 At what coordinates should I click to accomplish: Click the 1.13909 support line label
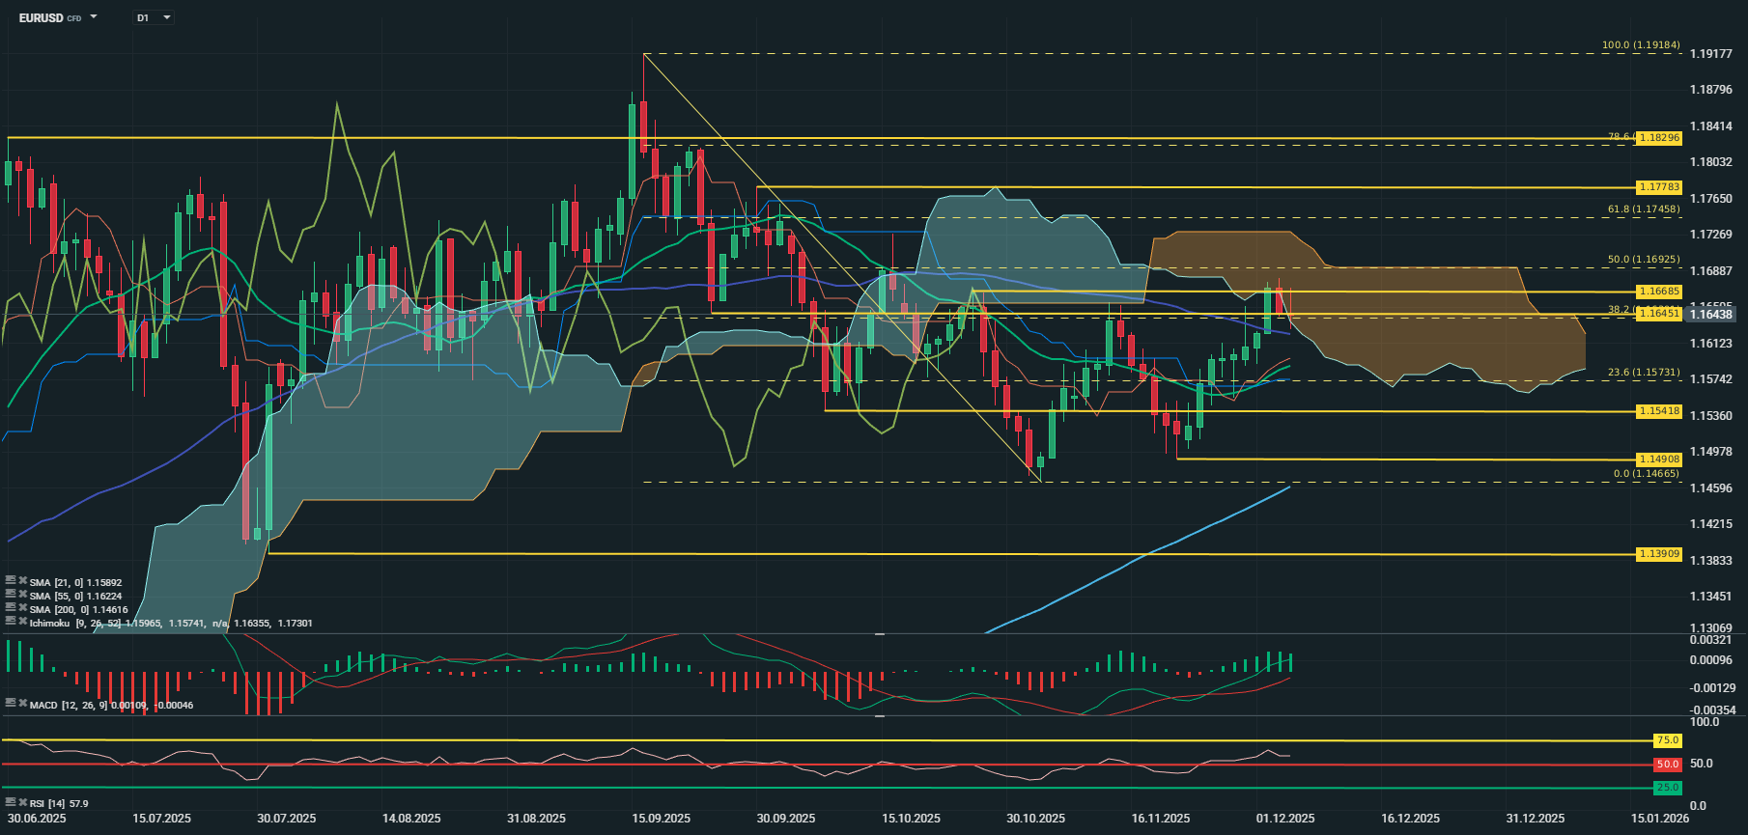tap(1658, 554)
